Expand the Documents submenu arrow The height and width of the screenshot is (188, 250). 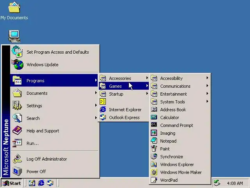point(96,93)
